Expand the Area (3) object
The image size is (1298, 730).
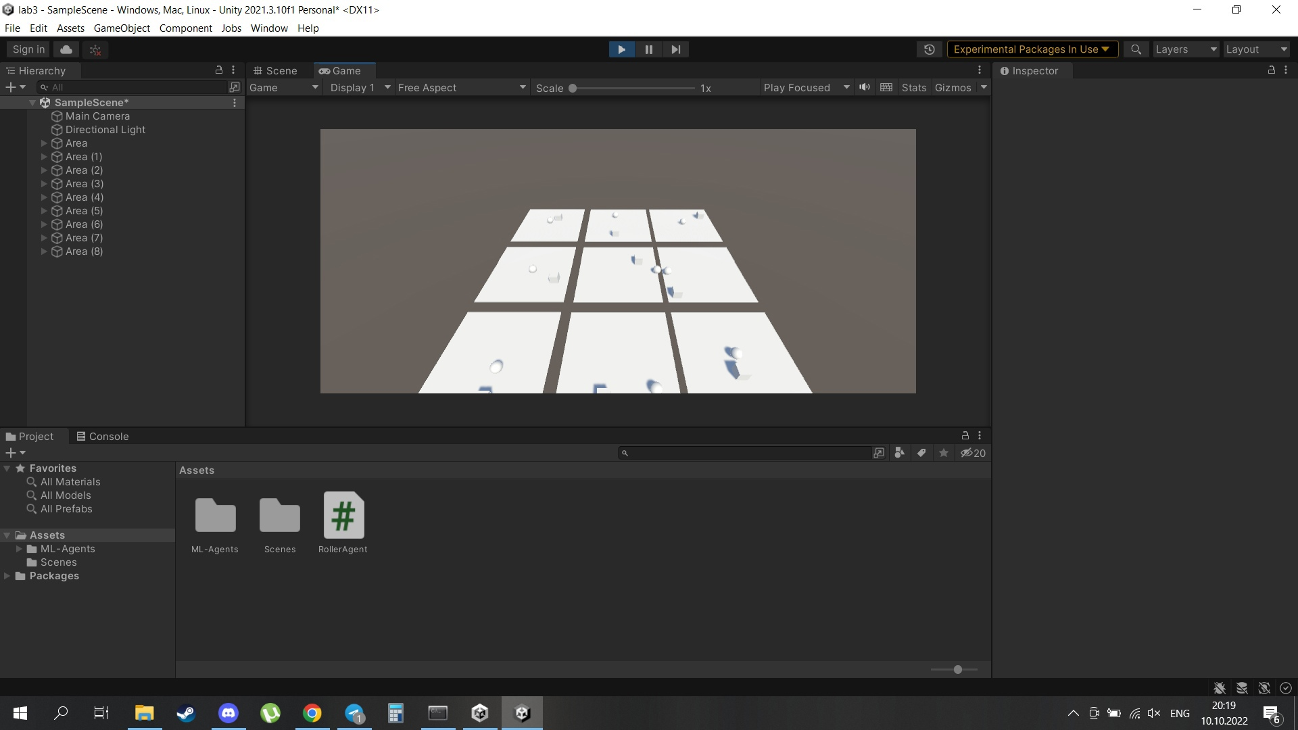point(44,184)
